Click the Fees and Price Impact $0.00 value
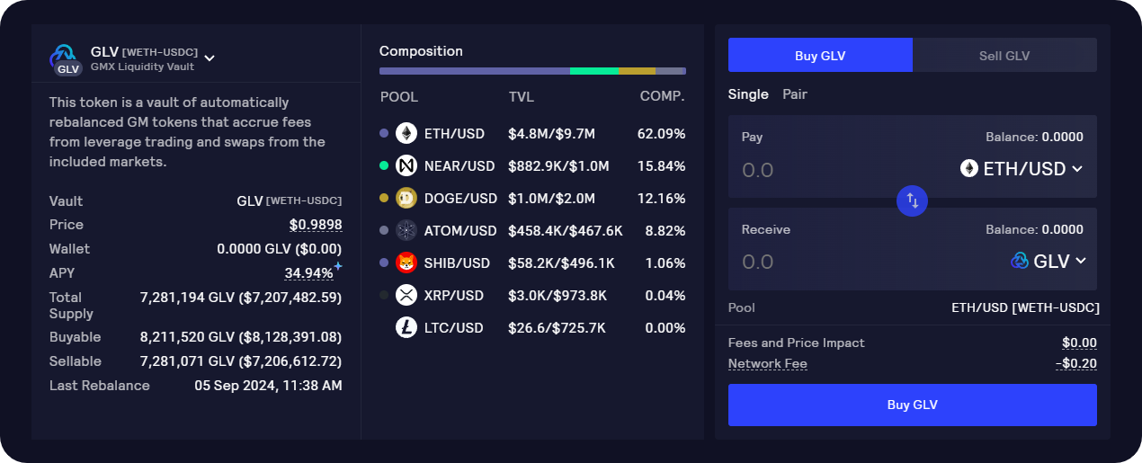 tap(1079, 343)
